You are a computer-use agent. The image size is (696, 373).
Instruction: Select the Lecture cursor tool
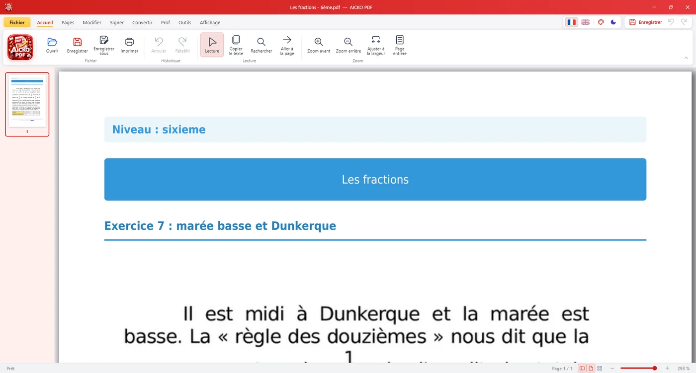click(212, 45)
